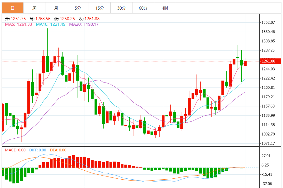This screenshot has width=283, height=188.
Task: Click the 高:1268.56 high price text
Action: point(40,19)
